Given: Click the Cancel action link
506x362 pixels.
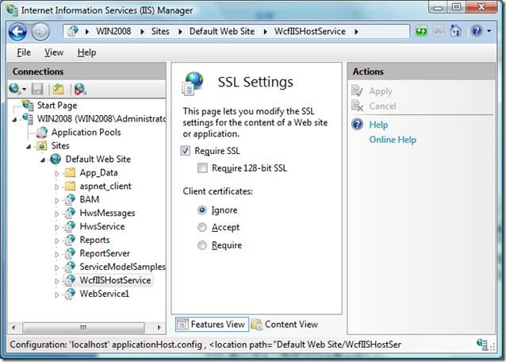Looking at the screenshot, I should tap(382, 106).
